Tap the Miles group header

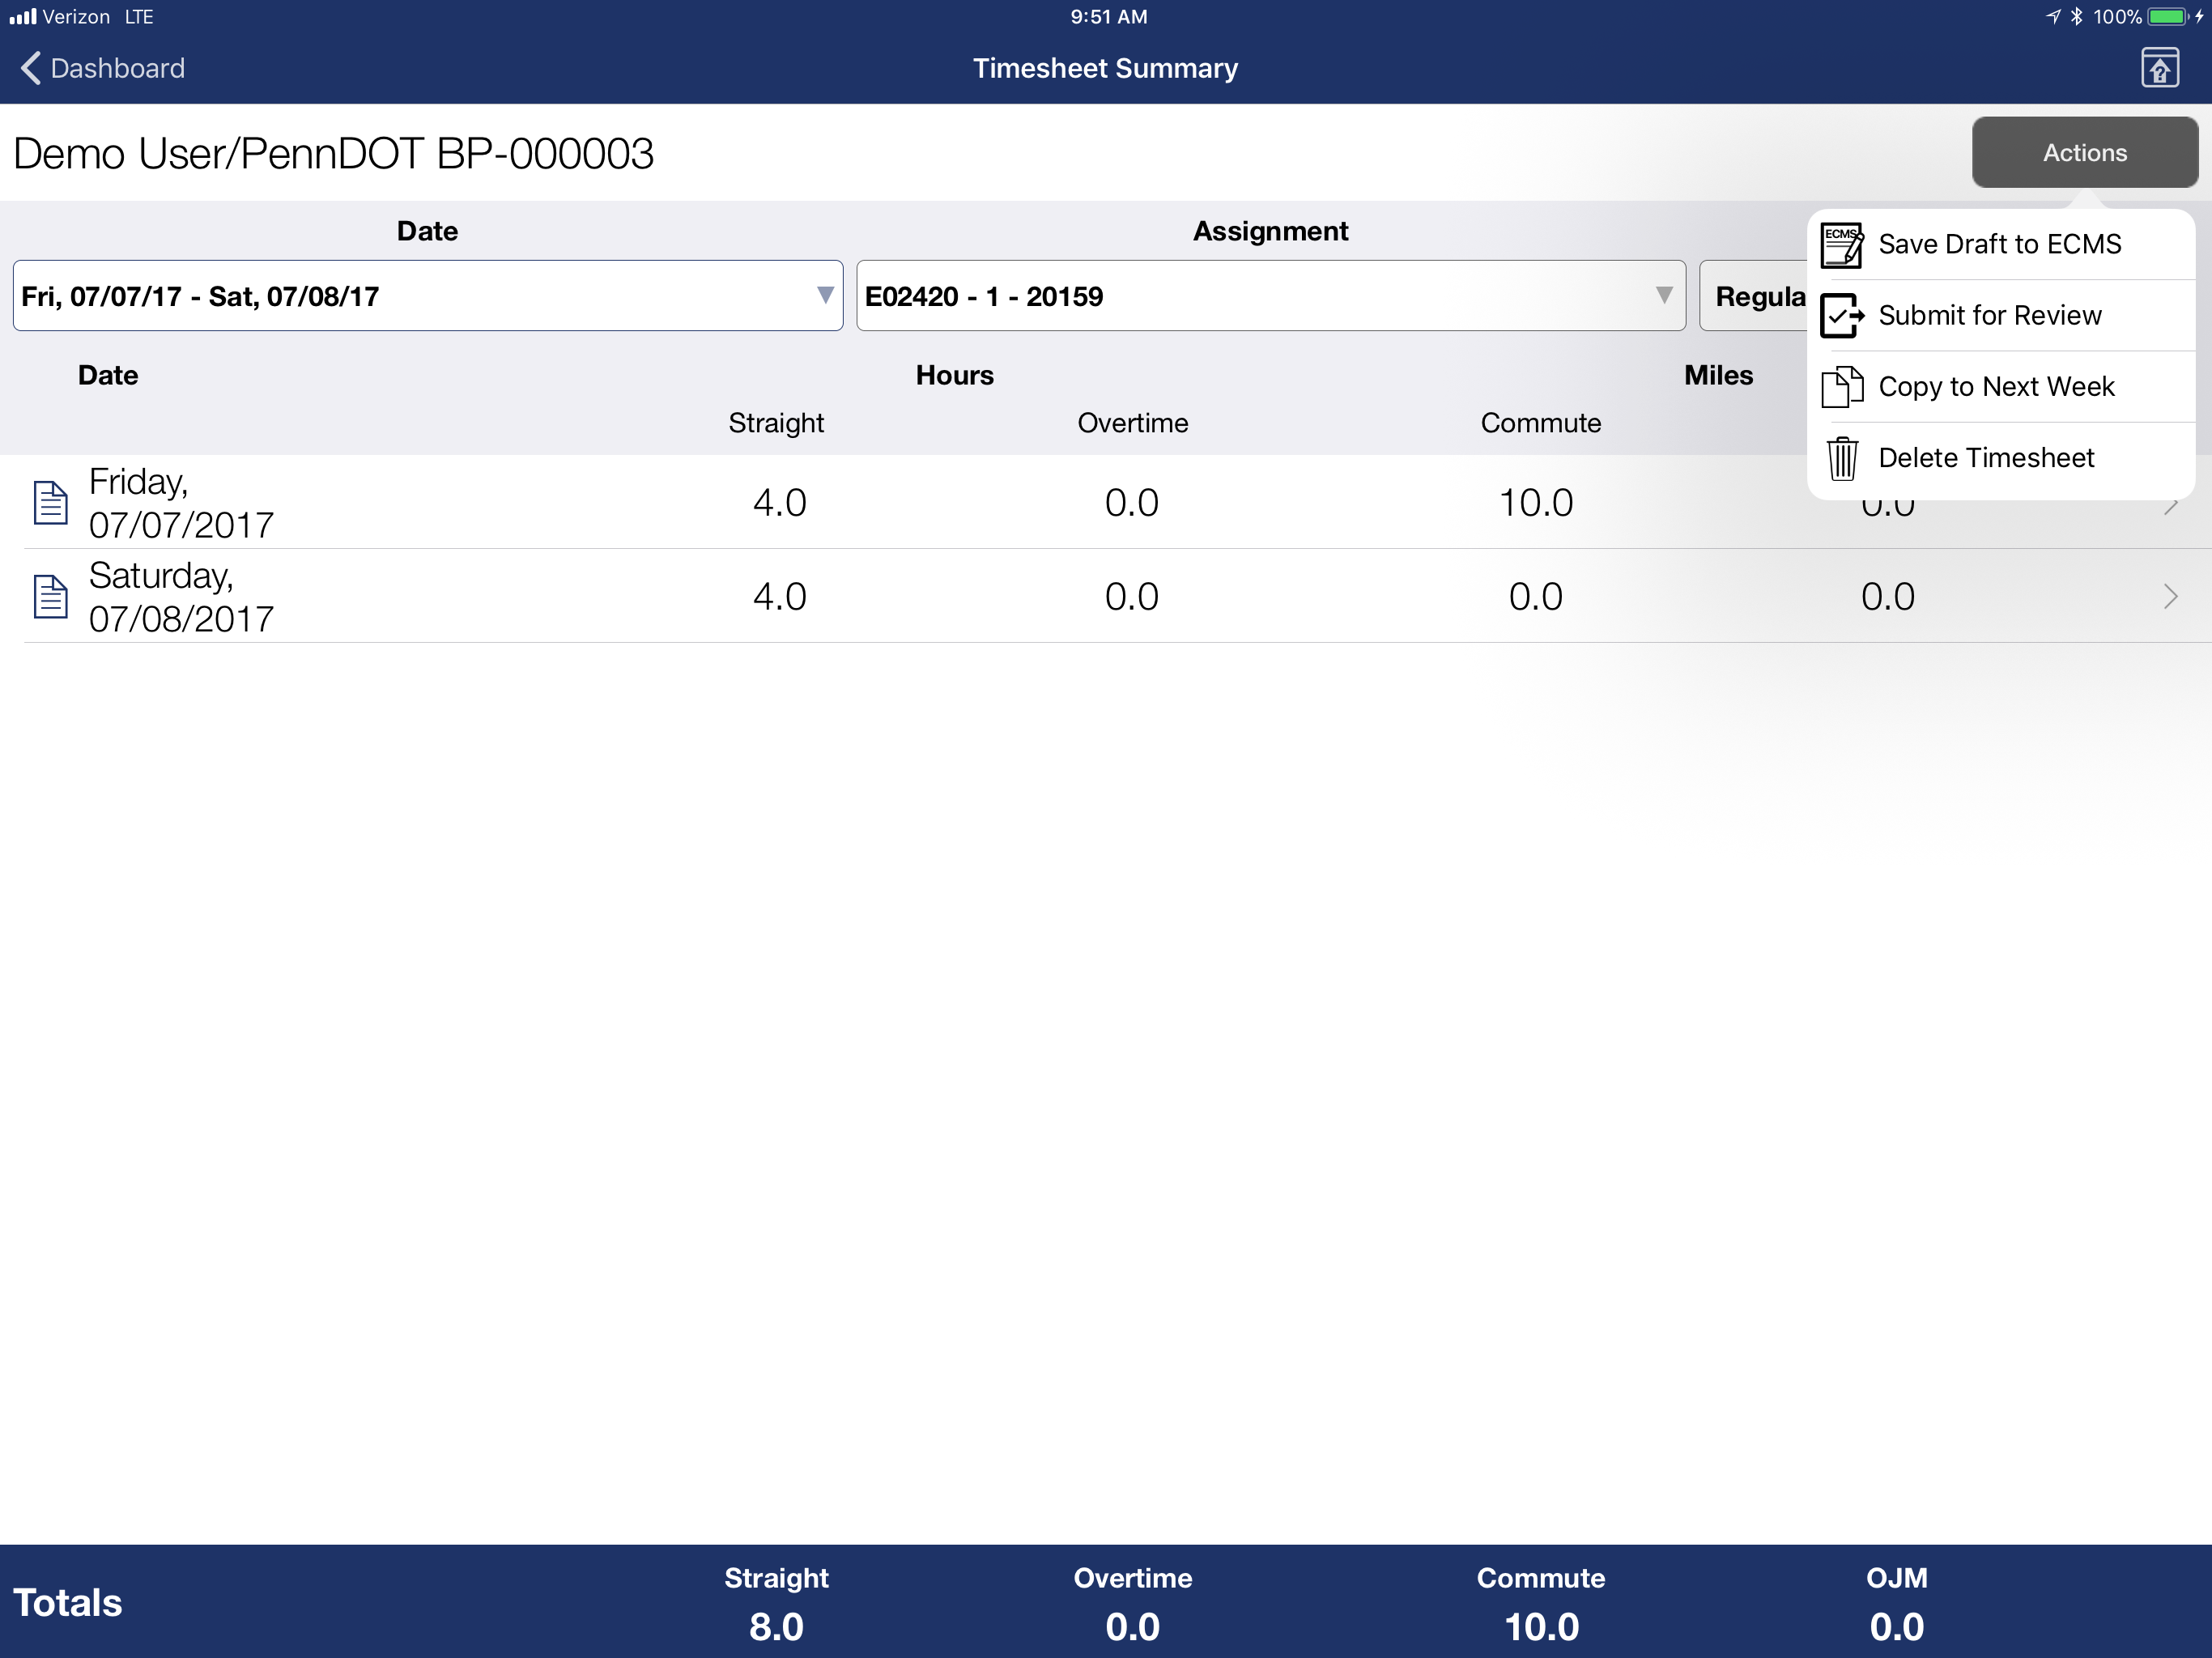click(x=1718, y=375)
